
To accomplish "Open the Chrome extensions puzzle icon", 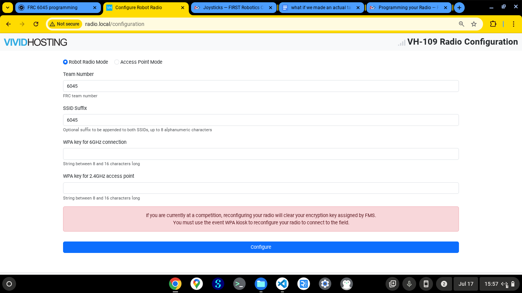I will pos(493,24).
